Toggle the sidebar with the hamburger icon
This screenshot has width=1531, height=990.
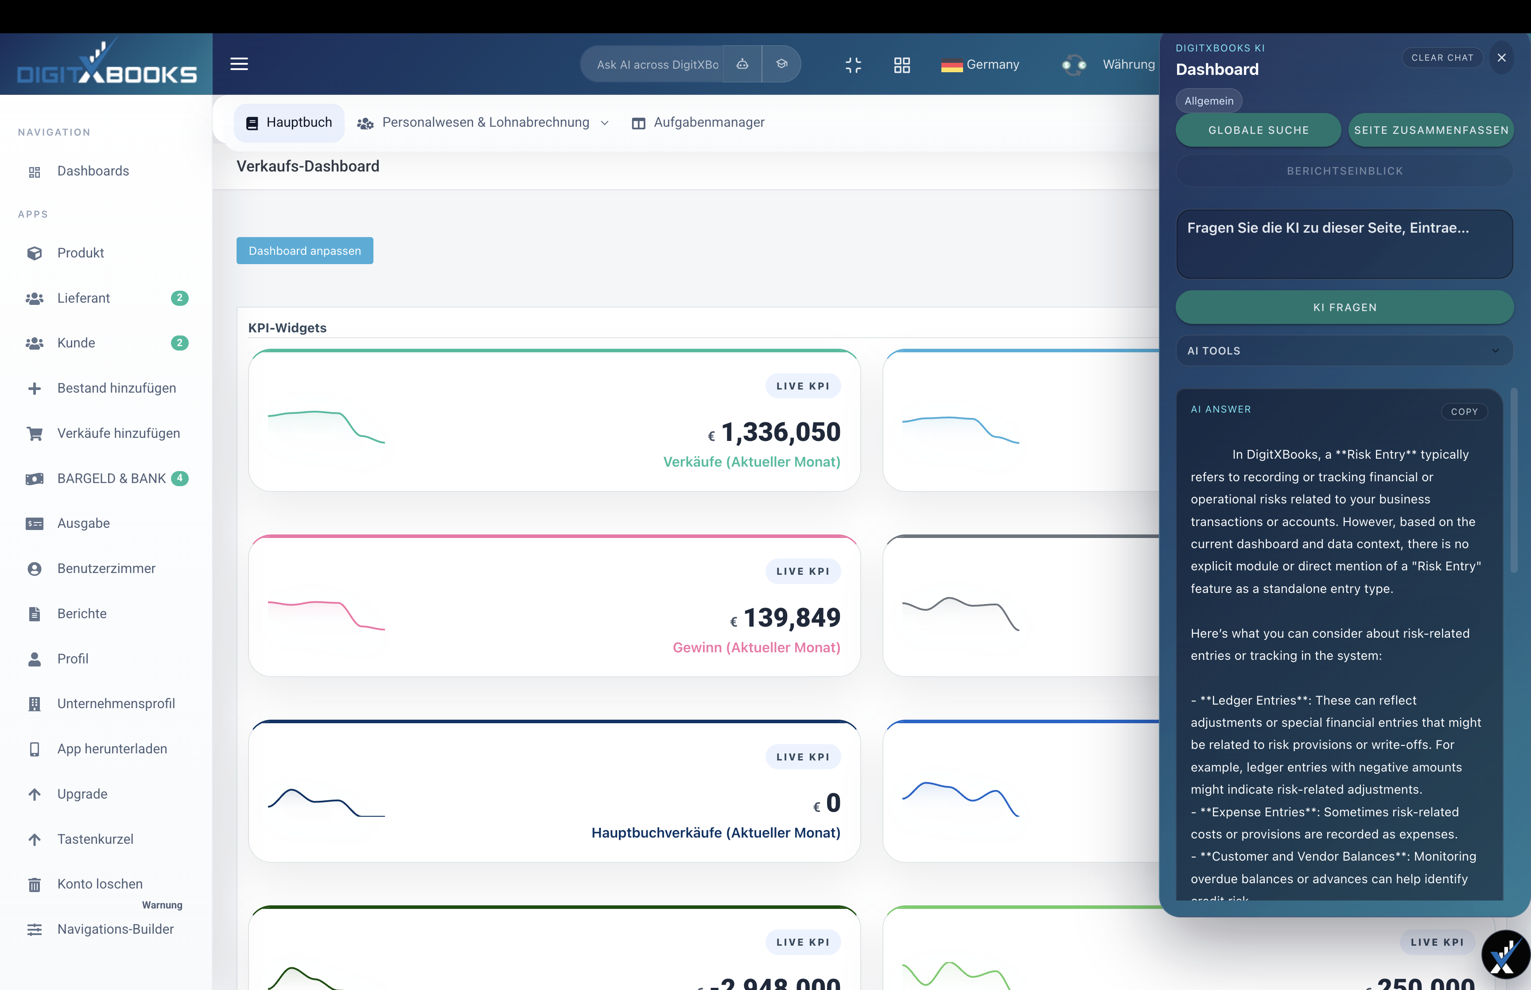tap(238, 64)
